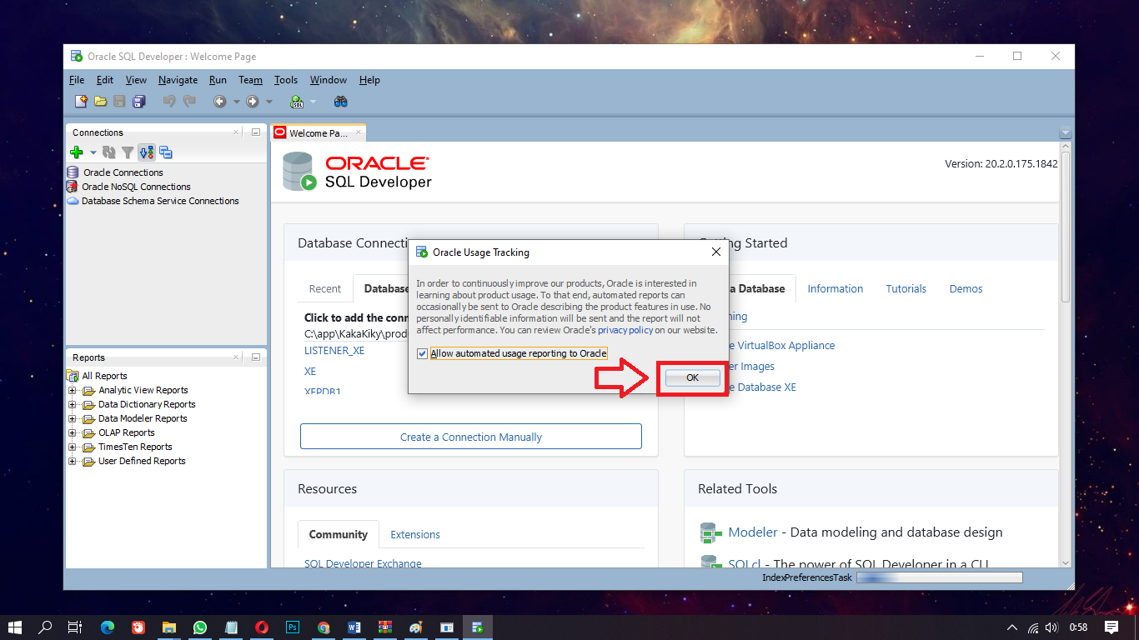
Task: Select the Recent connections tab
Action: coord(325,288)
